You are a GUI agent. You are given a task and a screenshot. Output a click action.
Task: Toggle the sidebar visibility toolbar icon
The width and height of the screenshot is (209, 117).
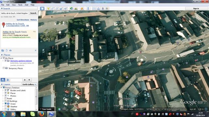click(42, 9)
